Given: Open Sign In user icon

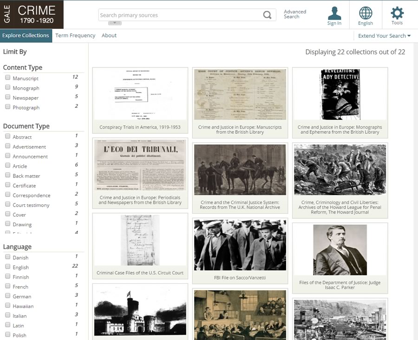Looking at the screenshot, I should [x=334, y=16].
